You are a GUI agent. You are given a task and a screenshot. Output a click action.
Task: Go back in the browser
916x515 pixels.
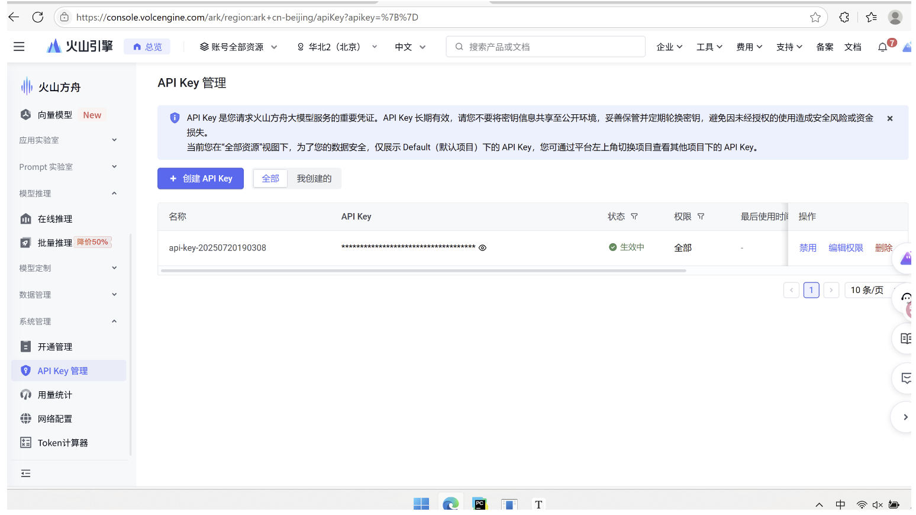click(14, 17)
